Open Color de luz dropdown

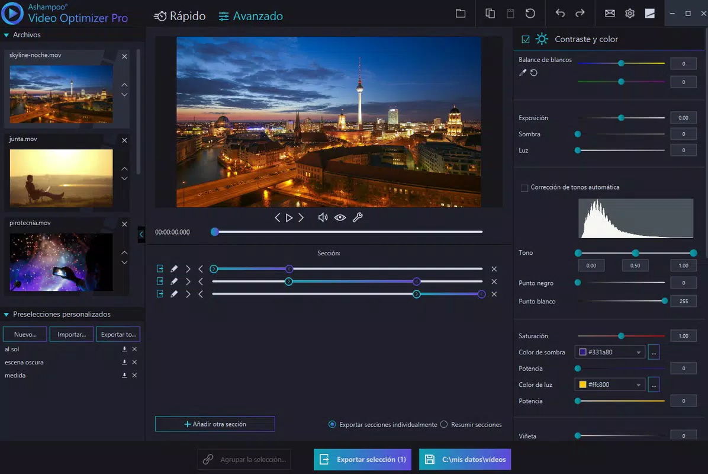click(x=610, y=385)
